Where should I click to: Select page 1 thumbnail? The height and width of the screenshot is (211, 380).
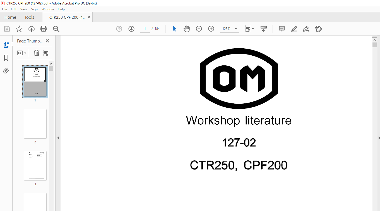coord(35,82)
